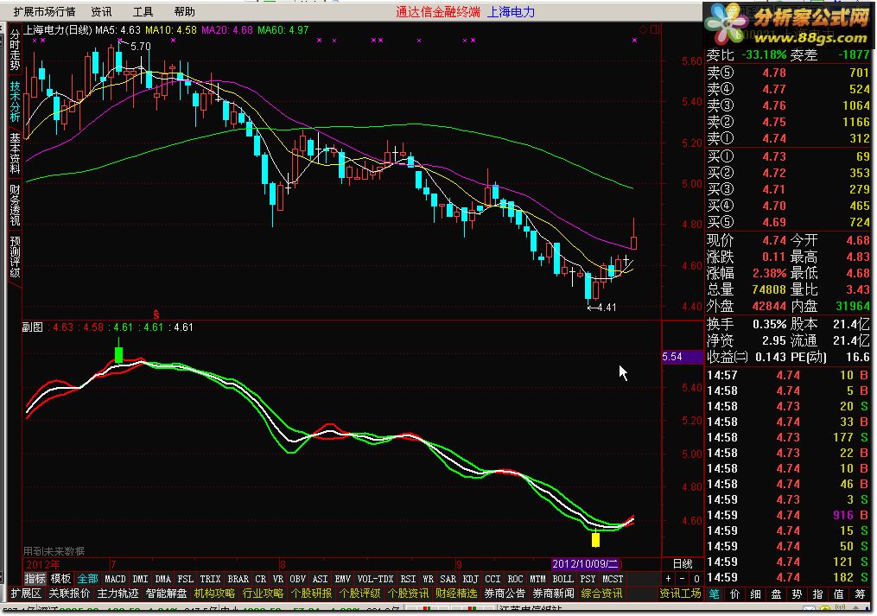
Task: Click the window-layout icon beside the diamond
Action: (x=655, y=29)
